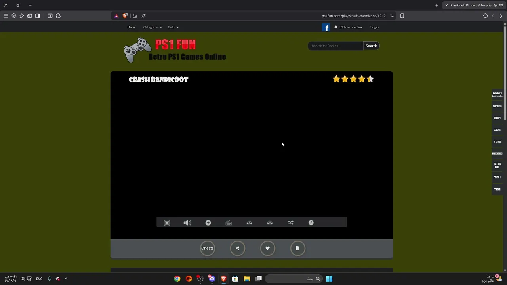Screen dimensions: 507x285
Task: Open TG16 emulator sidebar link
Action: 497,142
